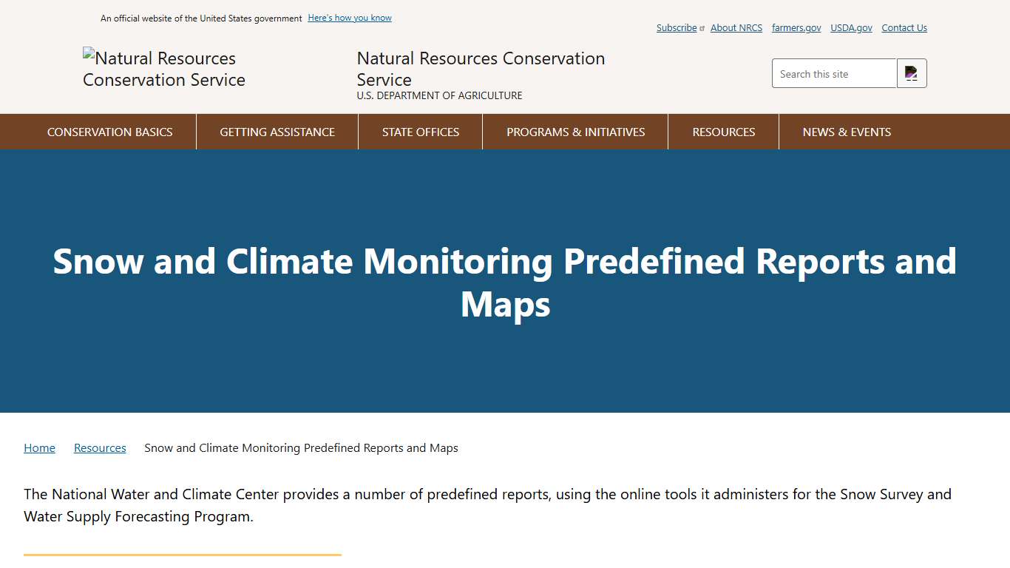Image resolution: width=1010 pixels, height=568 pixels.
Task: Open the USDA.gov website
Action: 850,27
